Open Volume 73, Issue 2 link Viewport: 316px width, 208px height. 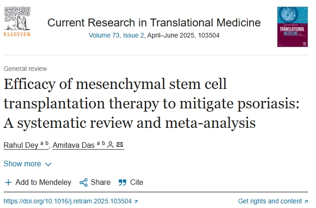tap(117, 35)
